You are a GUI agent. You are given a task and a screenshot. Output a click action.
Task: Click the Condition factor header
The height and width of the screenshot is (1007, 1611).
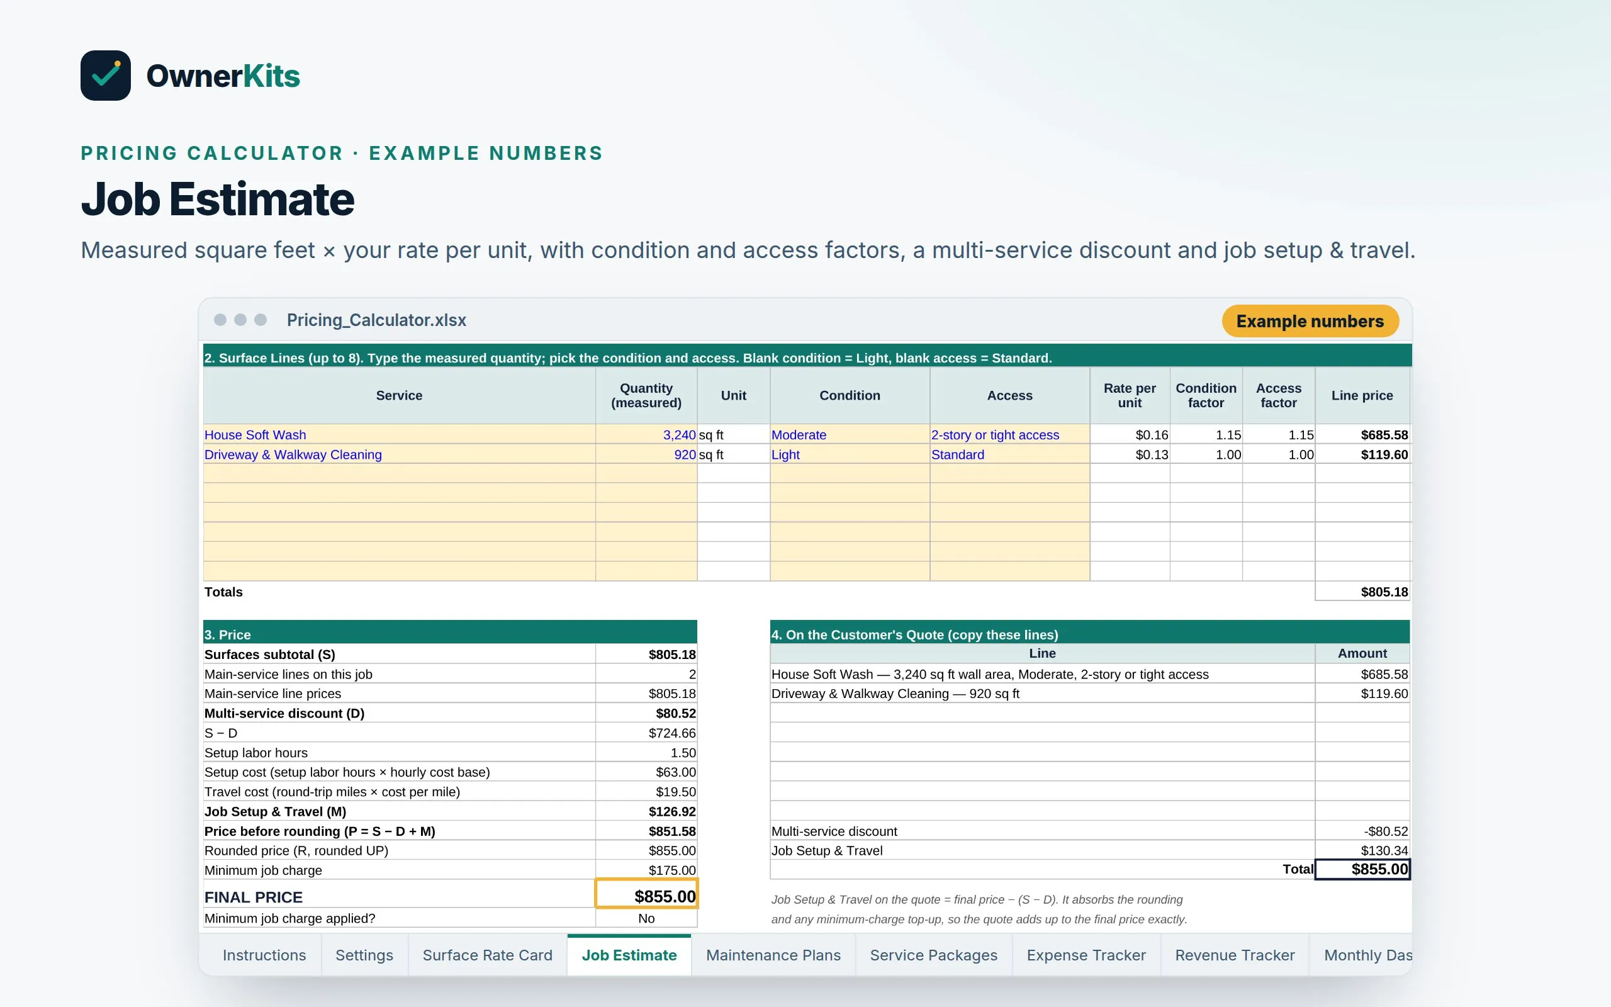pos(1206,395)
